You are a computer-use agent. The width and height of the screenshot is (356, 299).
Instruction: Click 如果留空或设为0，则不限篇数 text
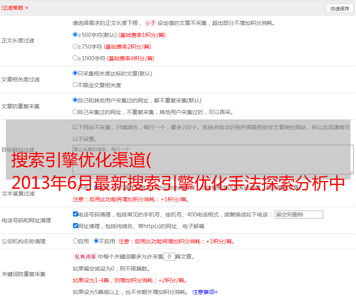pos(111,269)
